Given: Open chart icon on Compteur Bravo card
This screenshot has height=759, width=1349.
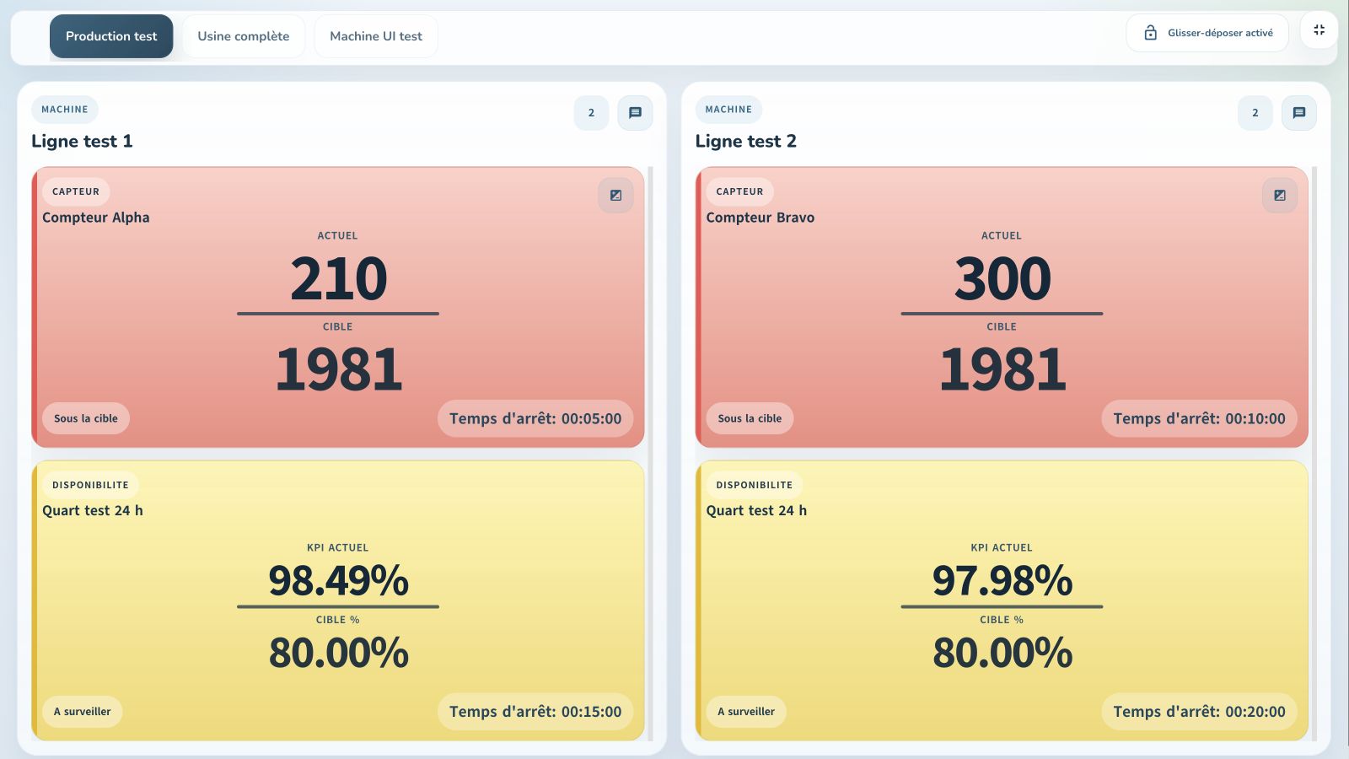Looking at the screenshot, I should click(1280, 195).
